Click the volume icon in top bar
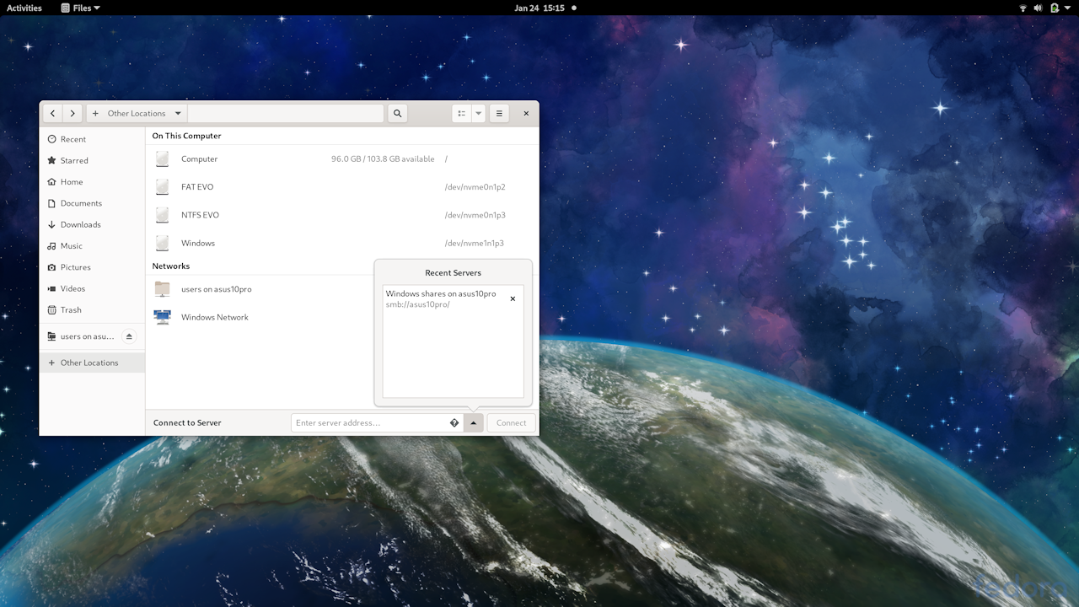The image size is (1079, 607). (x=1039, y=8)
